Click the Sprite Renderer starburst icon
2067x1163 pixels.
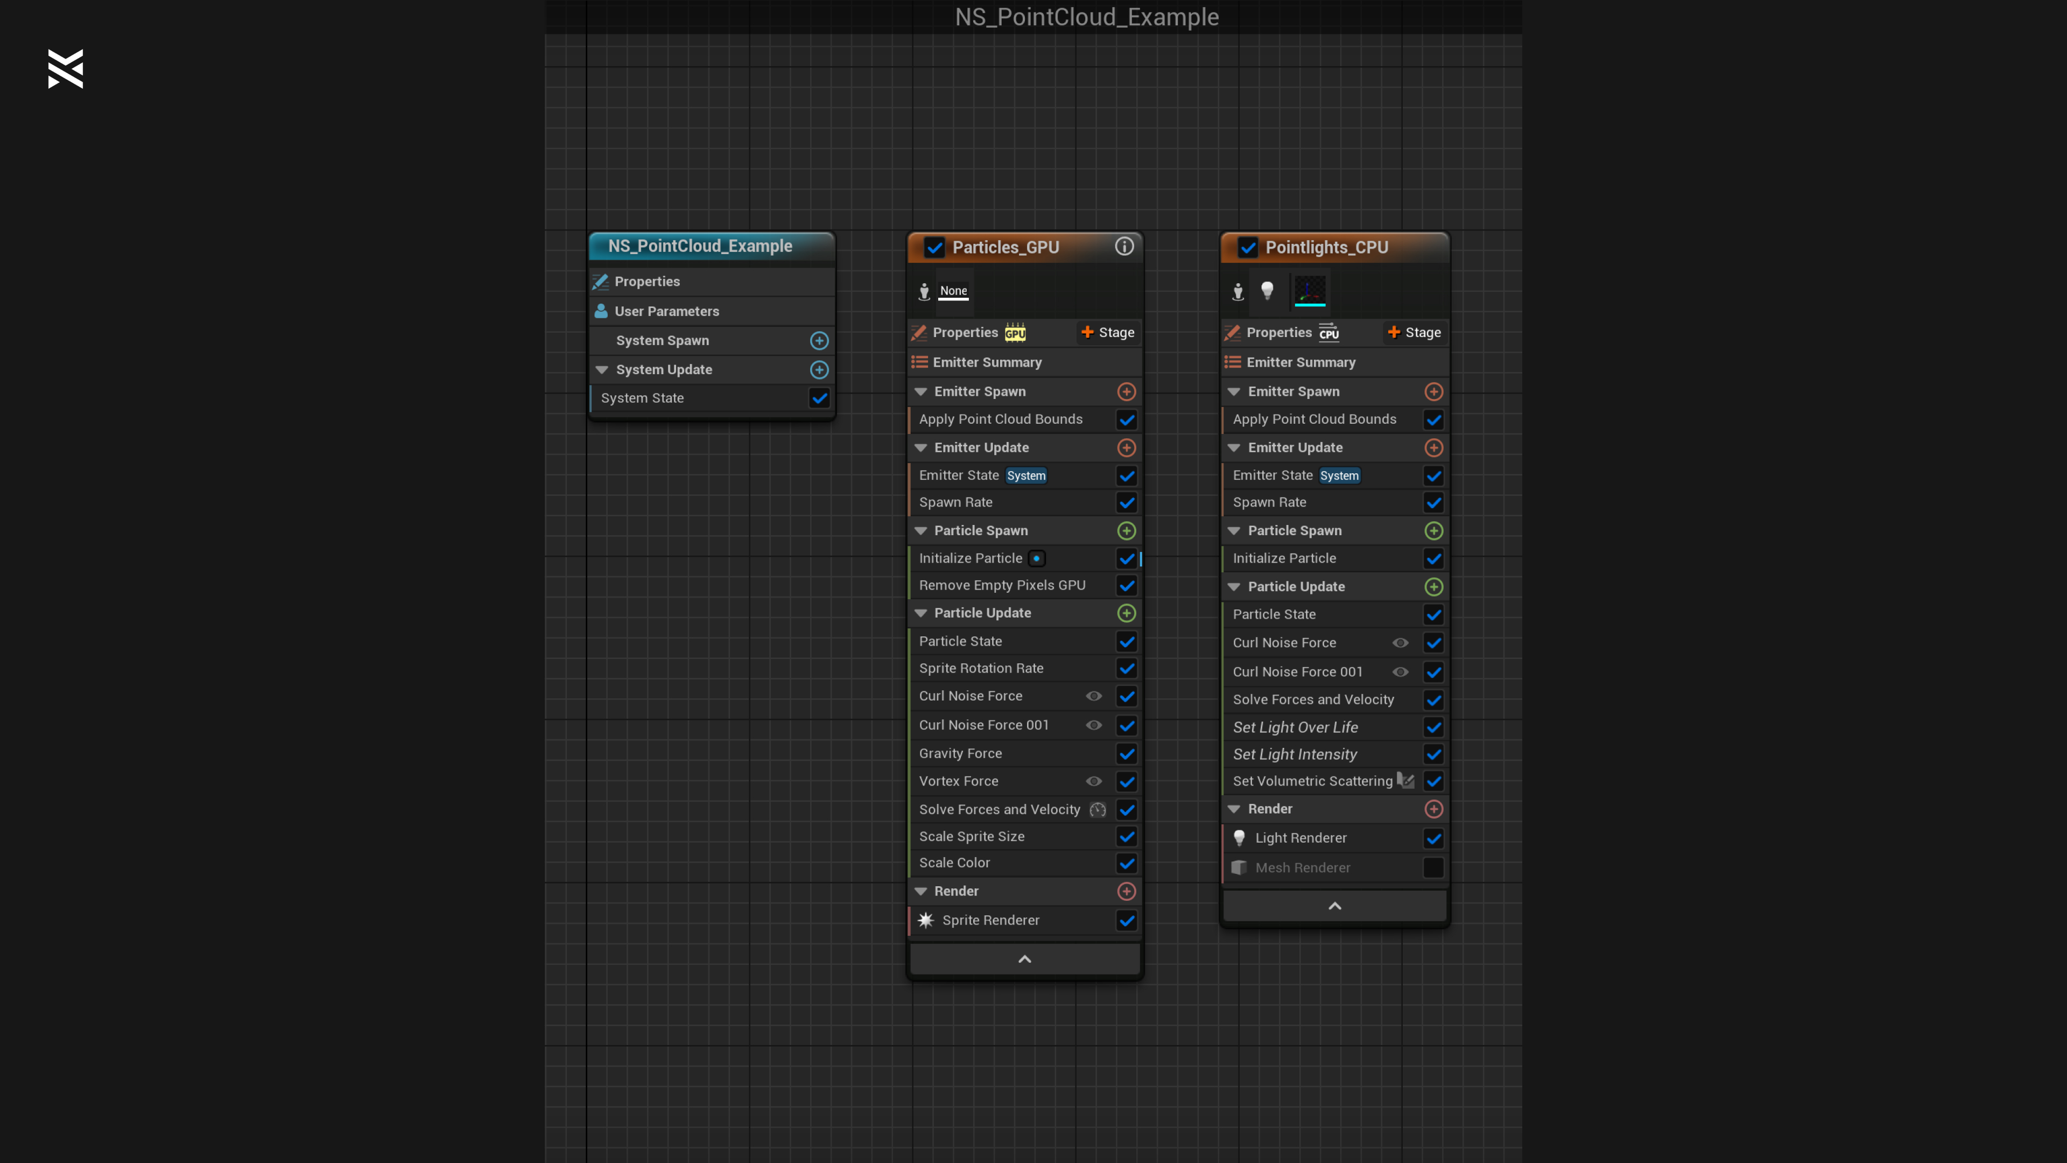[x=926, y=921]
